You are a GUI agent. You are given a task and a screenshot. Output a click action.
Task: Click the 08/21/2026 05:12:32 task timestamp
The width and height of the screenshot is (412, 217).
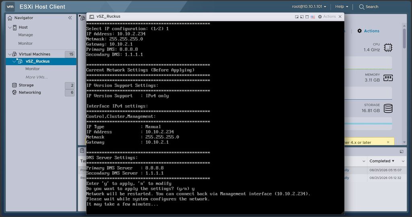click(x=385, y=178)
